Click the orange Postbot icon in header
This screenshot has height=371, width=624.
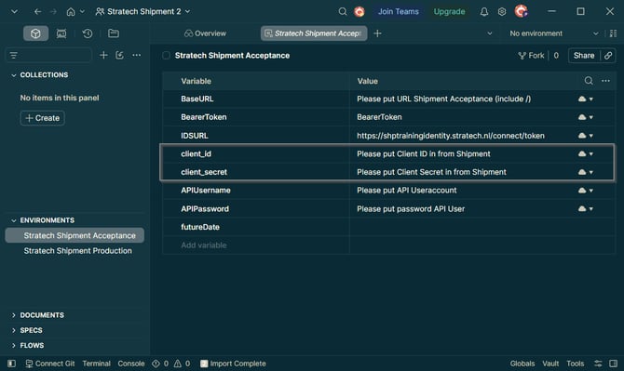click(359, 11)
